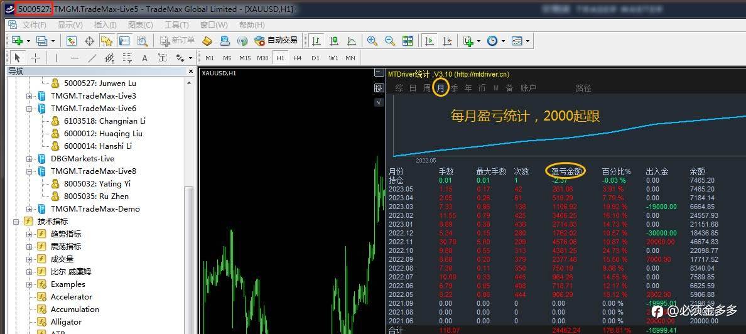
Task: Open the 帮助(H) menu
Action: click(252, 24)
